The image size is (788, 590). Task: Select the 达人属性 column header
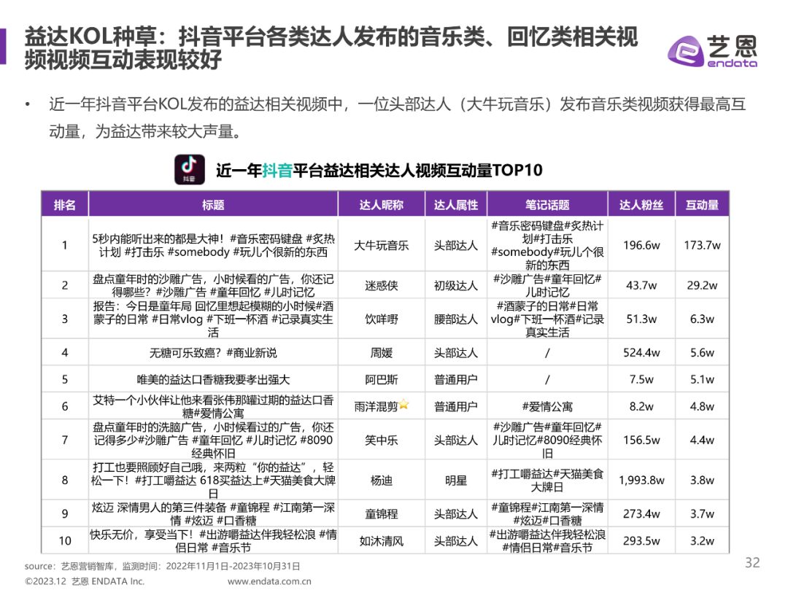[x=456, y=204]
